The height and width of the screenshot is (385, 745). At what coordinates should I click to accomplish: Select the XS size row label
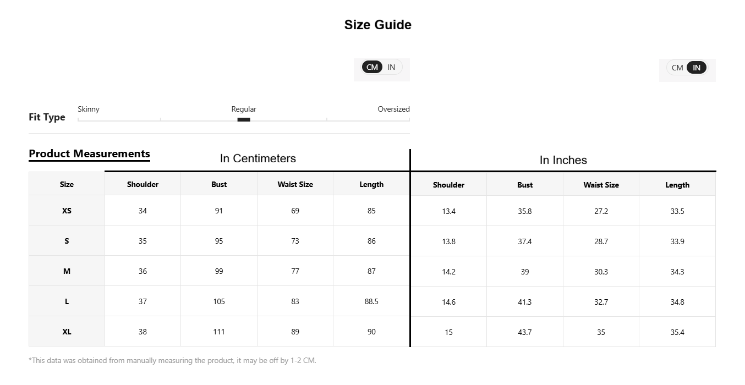[67, 211]
